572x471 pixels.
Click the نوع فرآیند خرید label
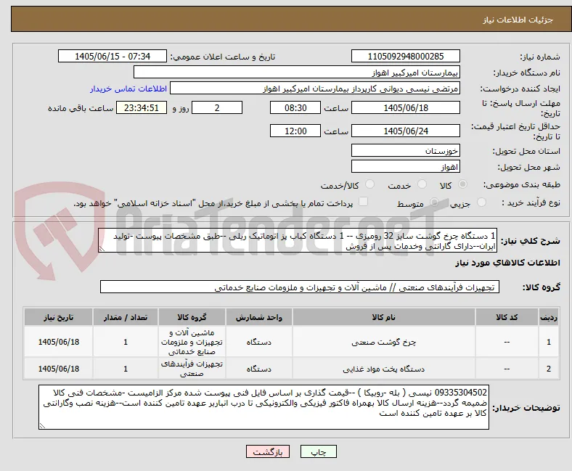(531, 202)
